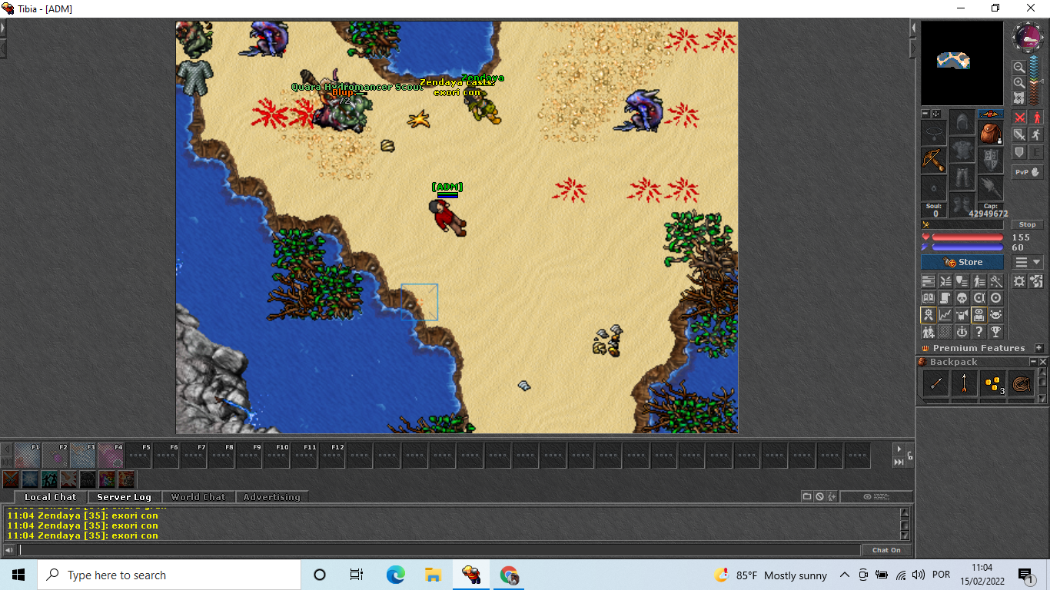1050x590 pixels.
Task: Expand Premium Features with plus button
Action: tap(1039, 348)
